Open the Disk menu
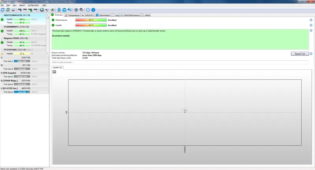Screen dimensions: 315x170 [x=8, y=5]
